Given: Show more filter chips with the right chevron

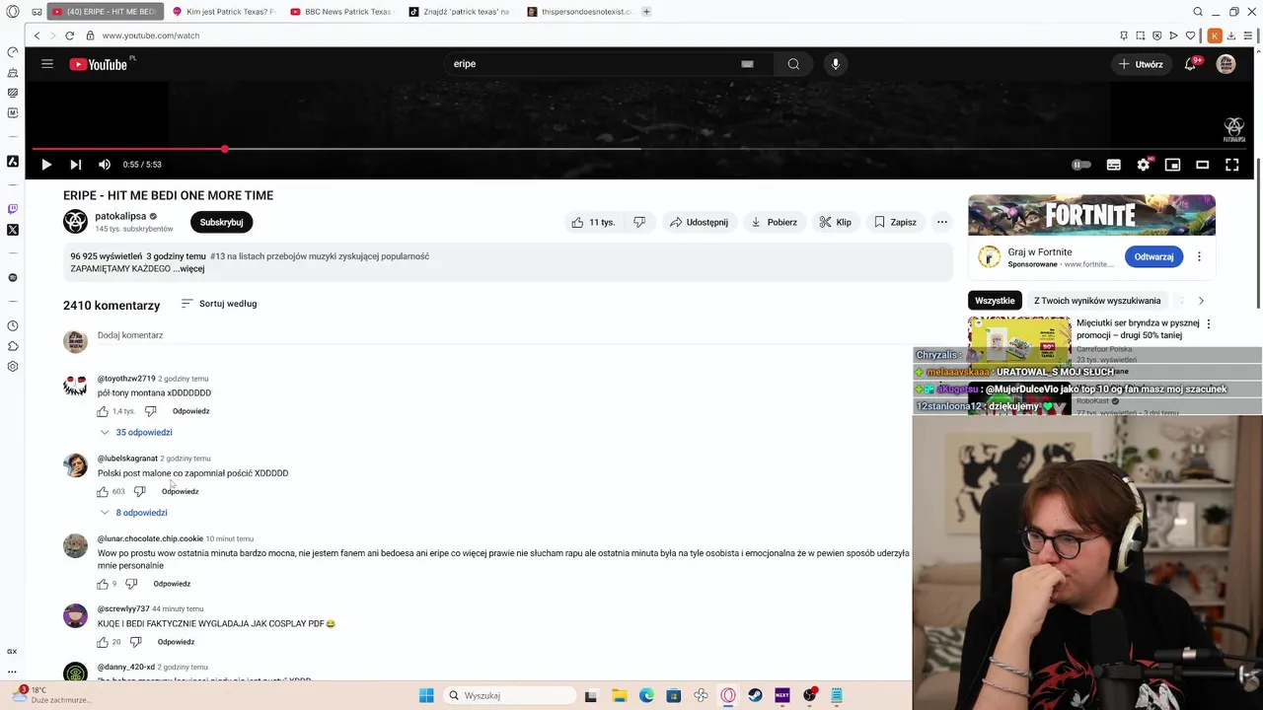Looking at the screenshot, I should (x=1201, y=301).
